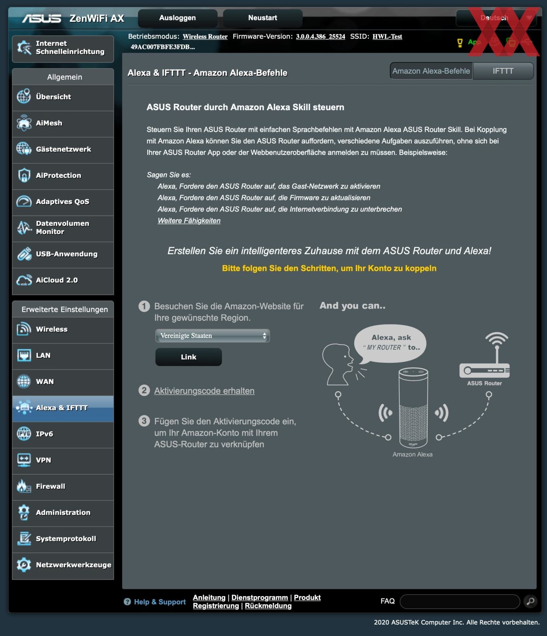Open AiProtection shield icon
The height and width of the screenshot is (636, 547).
point(24,175)
